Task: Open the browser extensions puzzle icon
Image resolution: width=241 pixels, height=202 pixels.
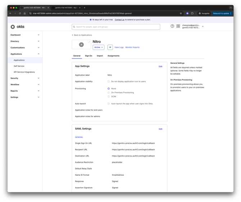Action: [192, 13]
